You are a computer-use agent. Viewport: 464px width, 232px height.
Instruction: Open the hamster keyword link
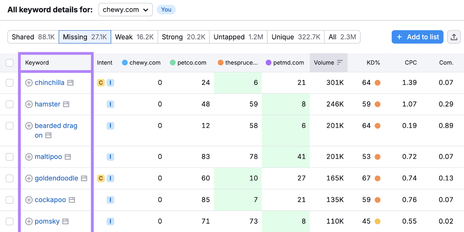48,104
